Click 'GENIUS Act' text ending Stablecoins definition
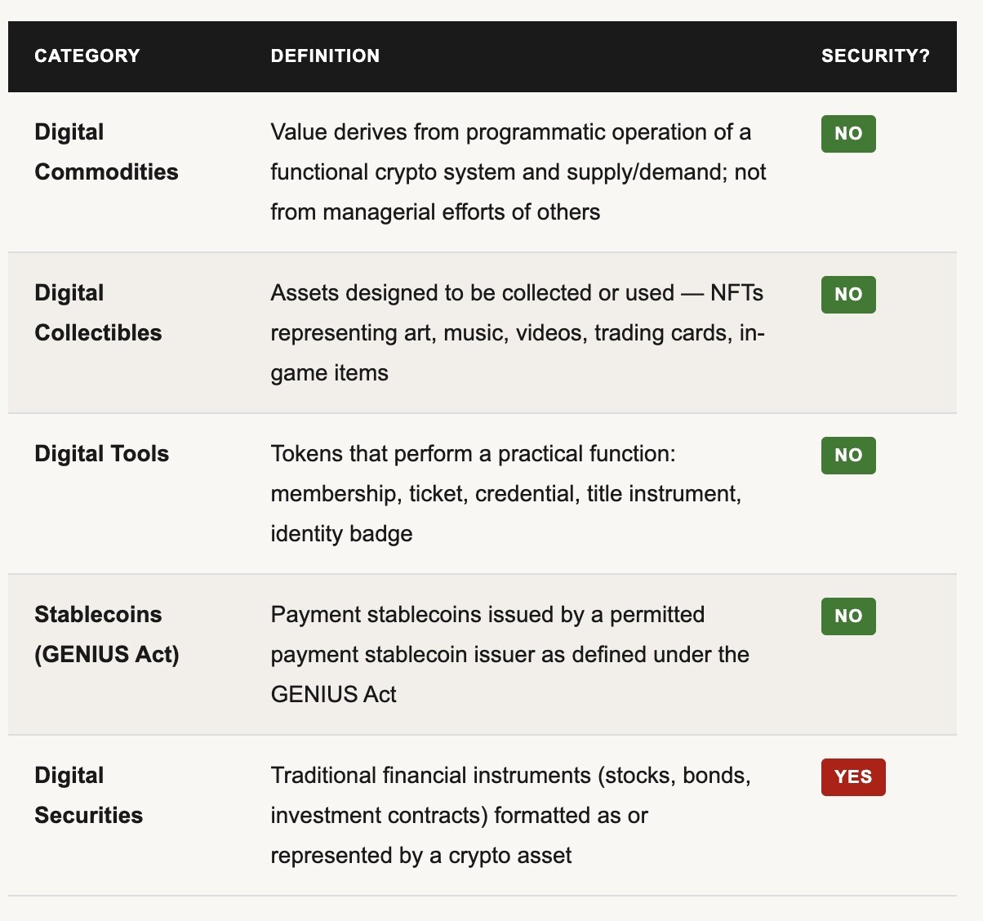 point(333,695)
